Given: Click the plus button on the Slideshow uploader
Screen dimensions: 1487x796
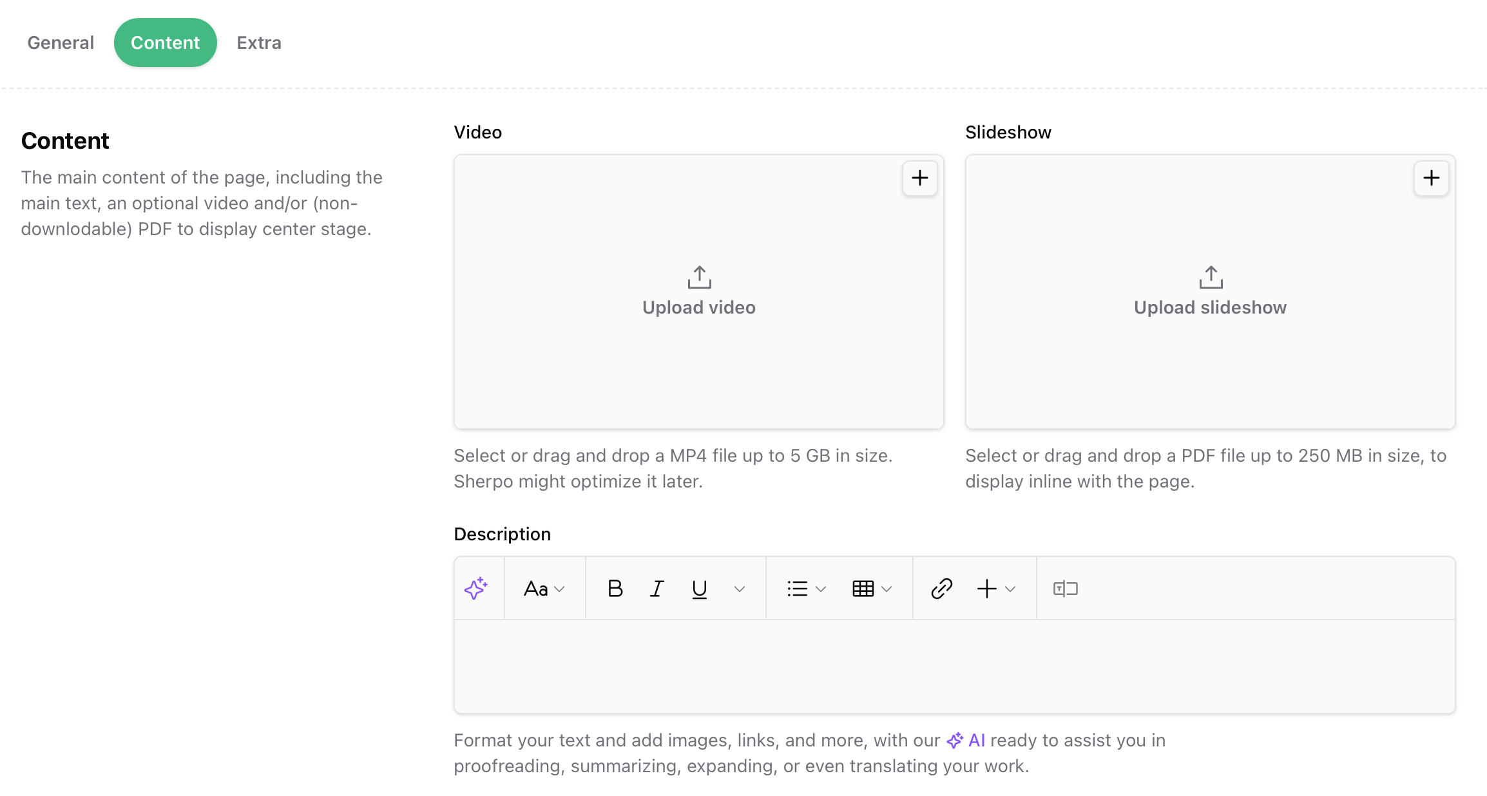Looking at the screenshot, I should coord(1430,178).
